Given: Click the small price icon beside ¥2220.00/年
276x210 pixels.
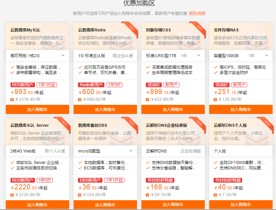Looking at the screenshot, I should click(x=12, y=195).
